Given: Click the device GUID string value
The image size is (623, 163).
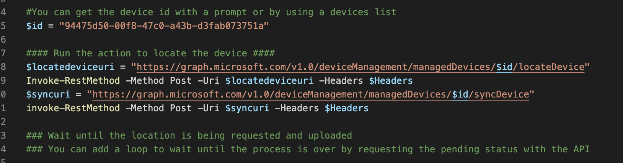Looking at the screenshot, I should pyautogui.click(x=164, y=26).
